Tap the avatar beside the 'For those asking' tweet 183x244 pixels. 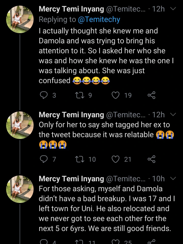(20, 188)
